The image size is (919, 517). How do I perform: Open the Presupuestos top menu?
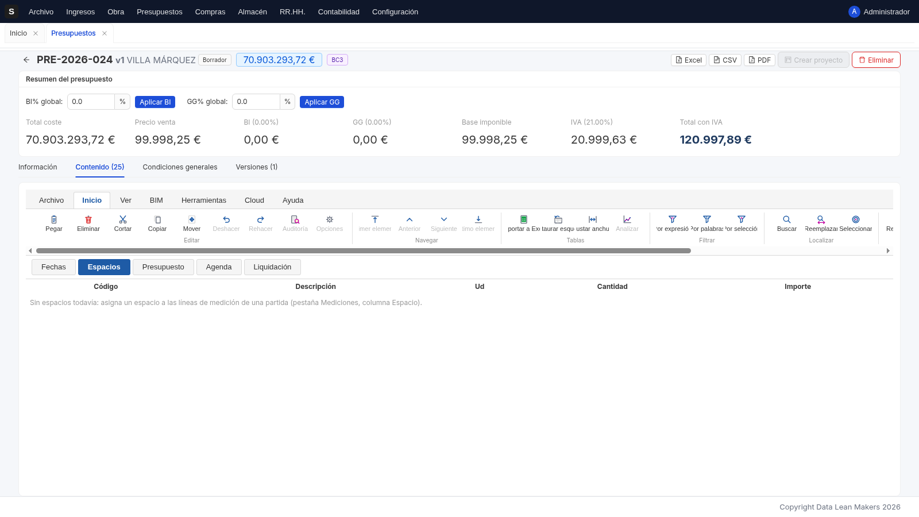pos(160,11)
